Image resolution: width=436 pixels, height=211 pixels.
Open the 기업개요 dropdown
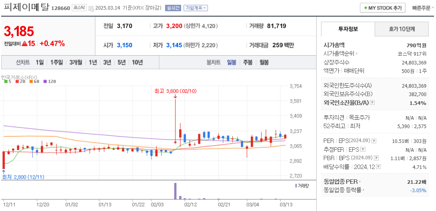[x=196, y=8]
